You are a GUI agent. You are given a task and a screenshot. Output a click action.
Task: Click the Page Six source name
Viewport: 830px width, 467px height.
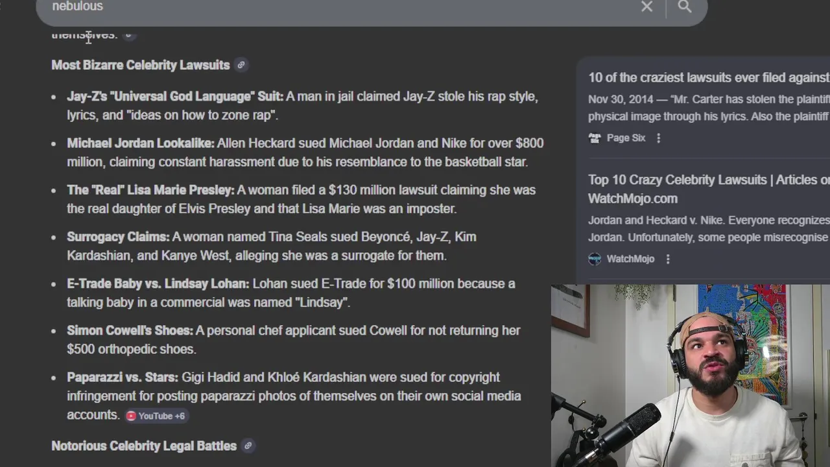point(626,138)
